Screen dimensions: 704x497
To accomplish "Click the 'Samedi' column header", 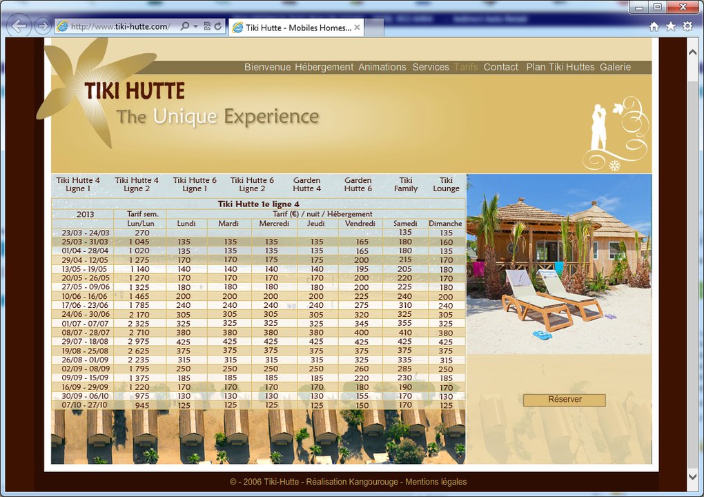I will pyautogui.click(x=405, y=223).
